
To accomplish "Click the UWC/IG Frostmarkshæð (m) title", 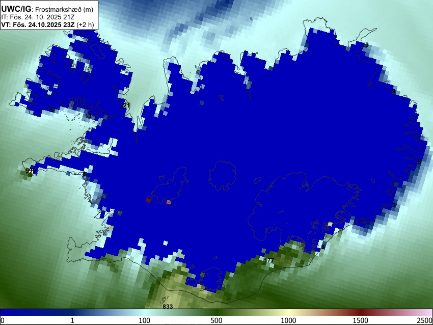I will [47, 9].
